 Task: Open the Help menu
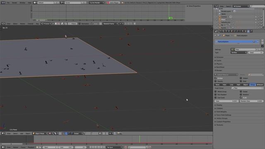coord(29,3)
